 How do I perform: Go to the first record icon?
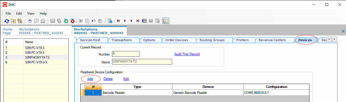[x=118, y=21]
